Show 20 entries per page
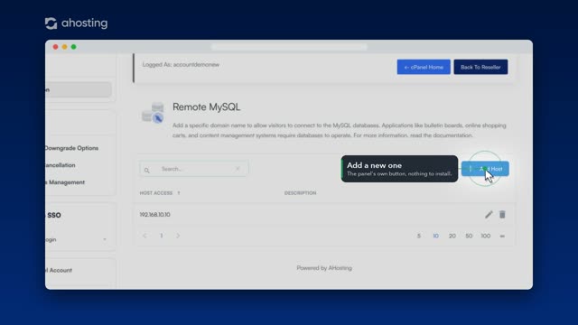Viewport: 578px width, 325px height. (452, 236)
